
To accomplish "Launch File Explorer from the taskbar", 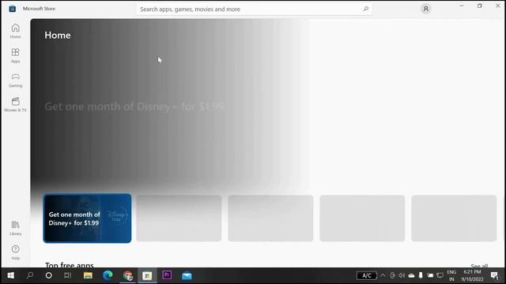I will 88,275.
